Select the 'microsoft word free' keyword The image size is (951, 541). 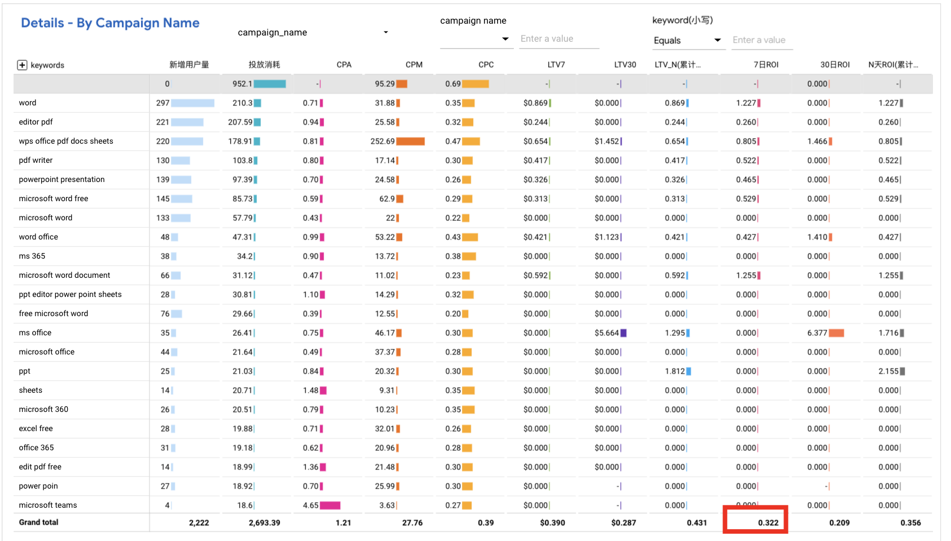(x=54, y=198)
